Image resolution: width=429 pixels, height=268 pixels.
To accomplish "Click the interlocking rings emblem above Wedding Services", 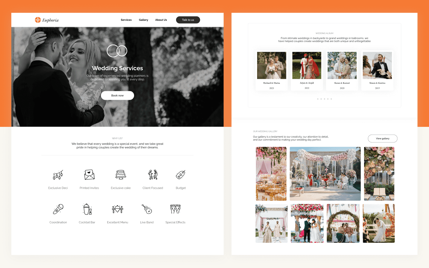I will pyautogui.click(x=117, y=51).
